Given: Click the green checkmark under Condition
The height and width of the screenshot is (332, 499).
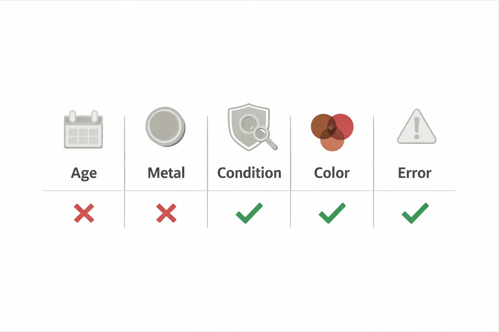Looking at the screenshot, I should click(x=249, y=213).
